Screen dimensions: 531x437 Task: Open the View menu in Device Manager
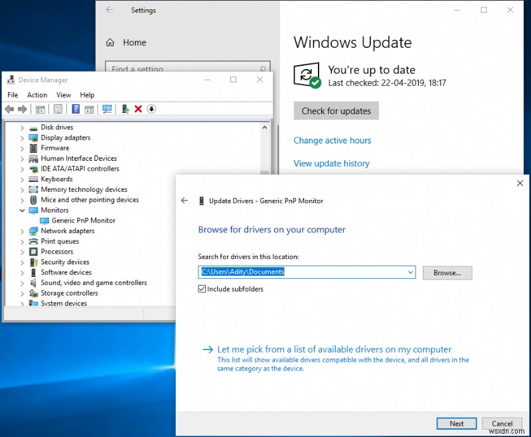63,94
